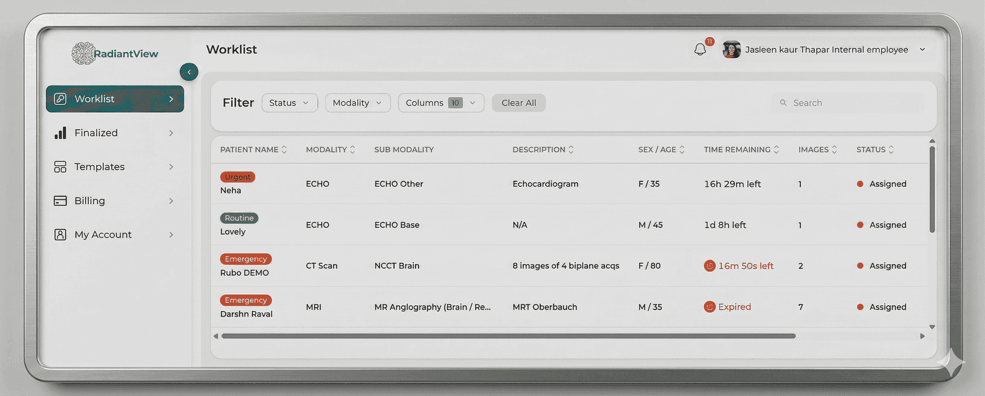This screenshot has height=396, width=985.
Task: Click the clock icon beside Expired
Action: (x=710, y=307)
